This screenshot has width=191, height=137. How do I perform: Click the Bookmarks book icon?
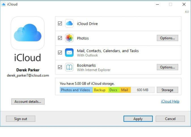(x=69, y=67)
